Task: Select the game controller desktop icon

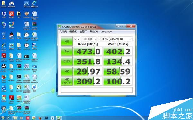Action: click(x=12, y=4)
